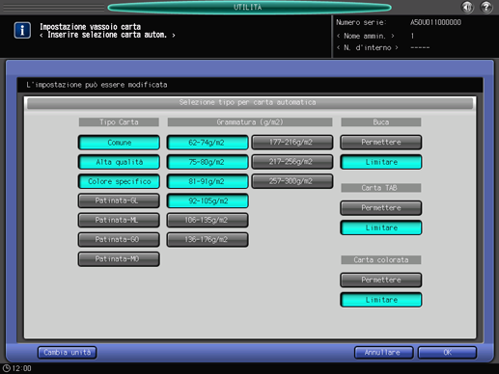Deselect the 62-74g/m2 weight
The width and height of the screenshot is (499, 374).
pos(208,143)
